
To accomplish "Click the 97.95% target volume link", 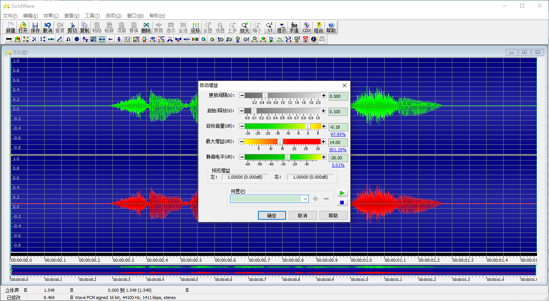I will [338, 134].
